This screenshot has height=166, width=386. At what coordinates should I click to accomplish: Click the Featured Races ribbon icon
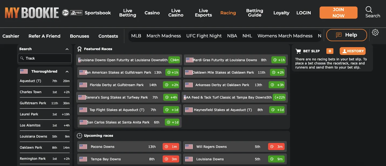click(79, 49)
